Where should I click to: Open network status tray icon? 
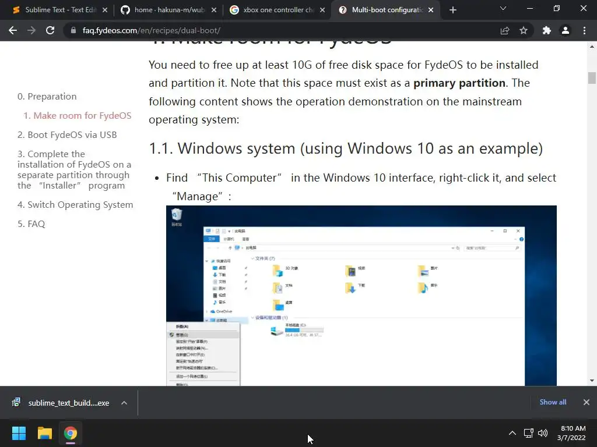pyautogui.click(x=528, y=433)
